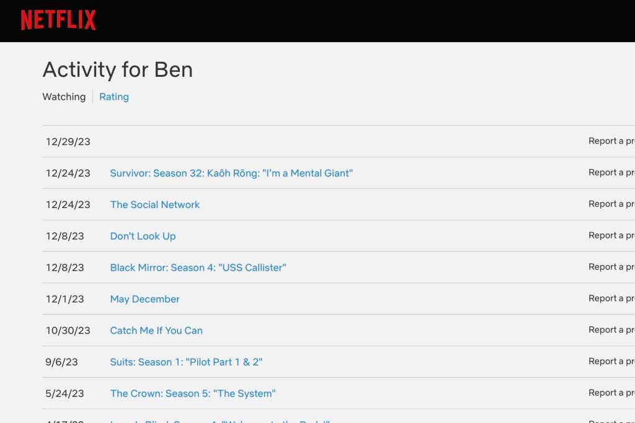Report a problem for May December
Image resolution: width=635 pixels, height=423 pixels.
[611, 299]
